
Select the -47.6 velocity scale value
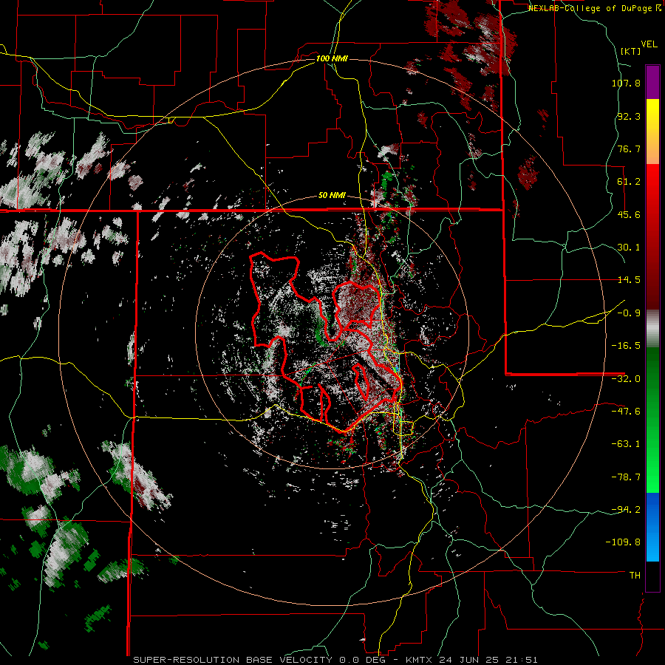[626, 412]
